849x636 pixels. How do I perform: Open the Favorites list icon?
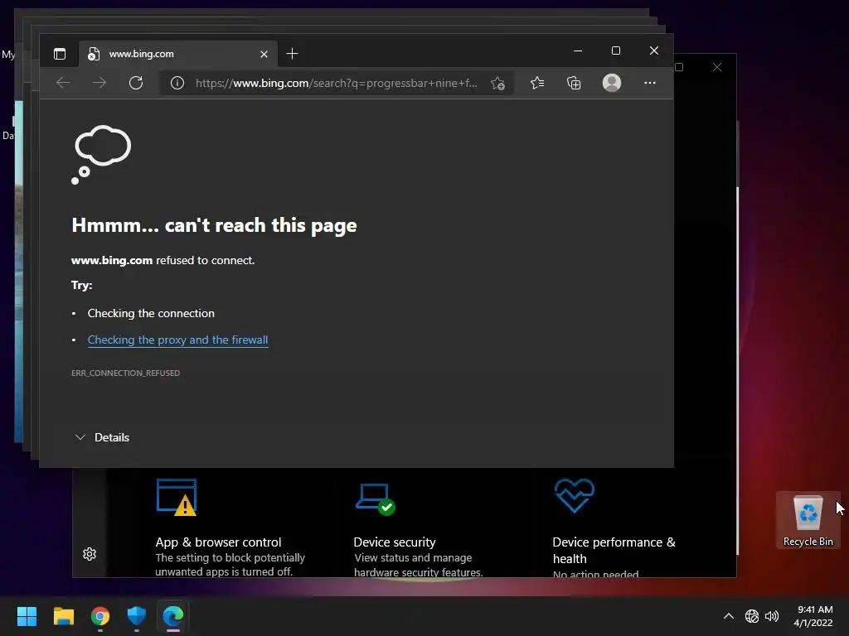537,83
